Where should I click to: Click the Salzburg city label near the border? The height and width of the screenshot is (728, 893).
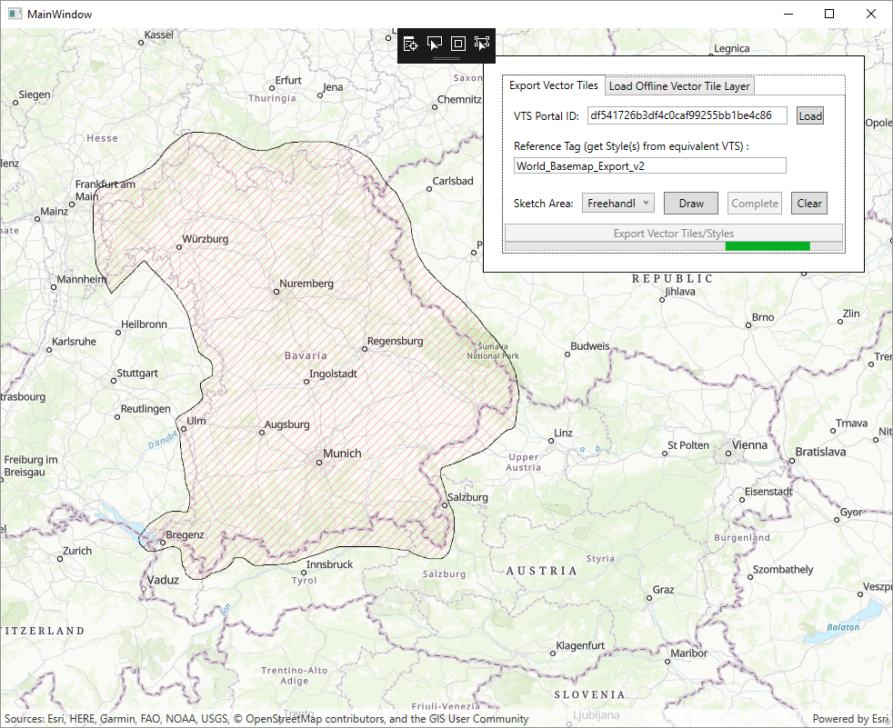[x=467, y=497]
